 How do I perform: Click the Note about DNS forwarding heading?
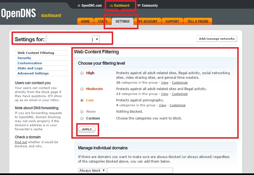(x=37, y=108)
